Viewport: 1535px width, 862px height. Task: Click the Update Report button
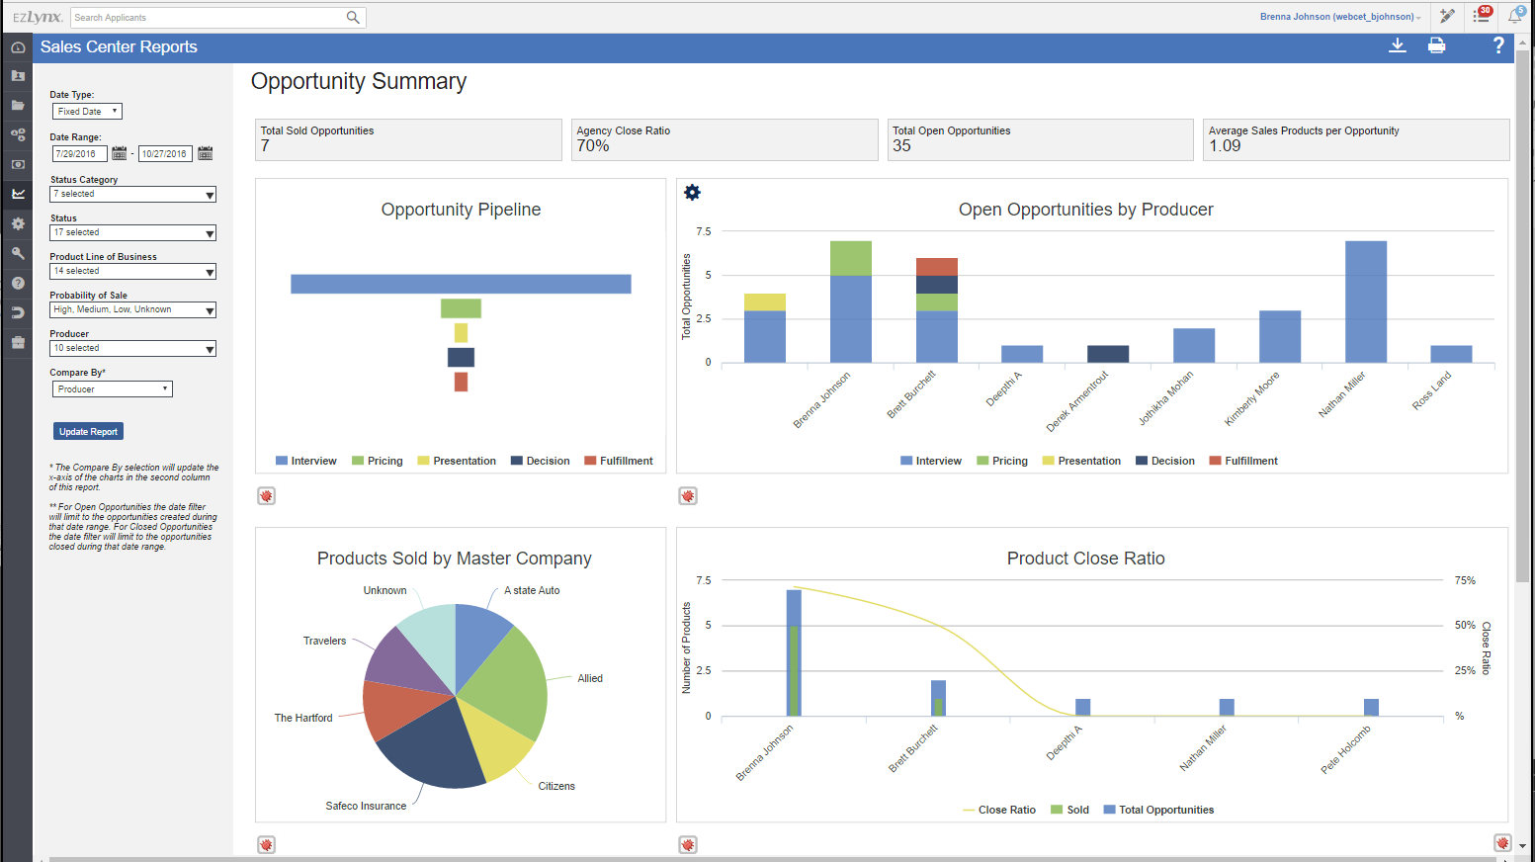point(88,431)
